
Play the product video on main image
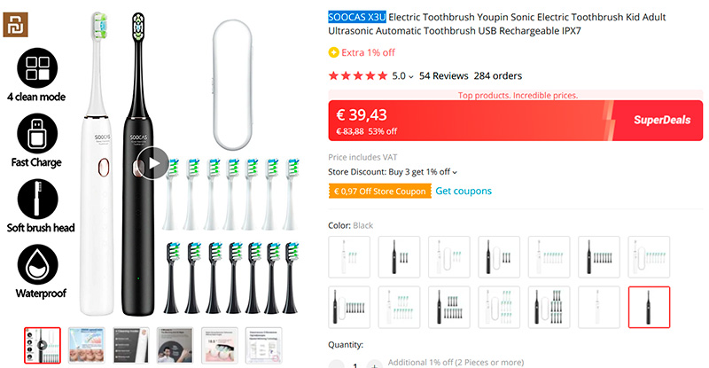tap(154, 164)
